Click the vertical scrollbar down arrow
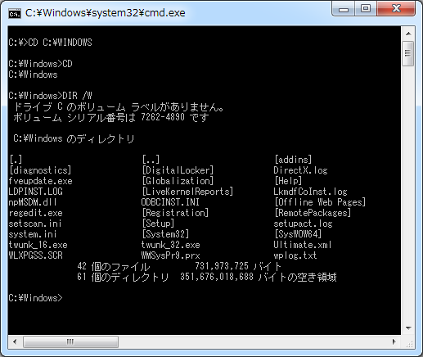The height and width of the screenshot is (357, 423). tap(408, 328)
